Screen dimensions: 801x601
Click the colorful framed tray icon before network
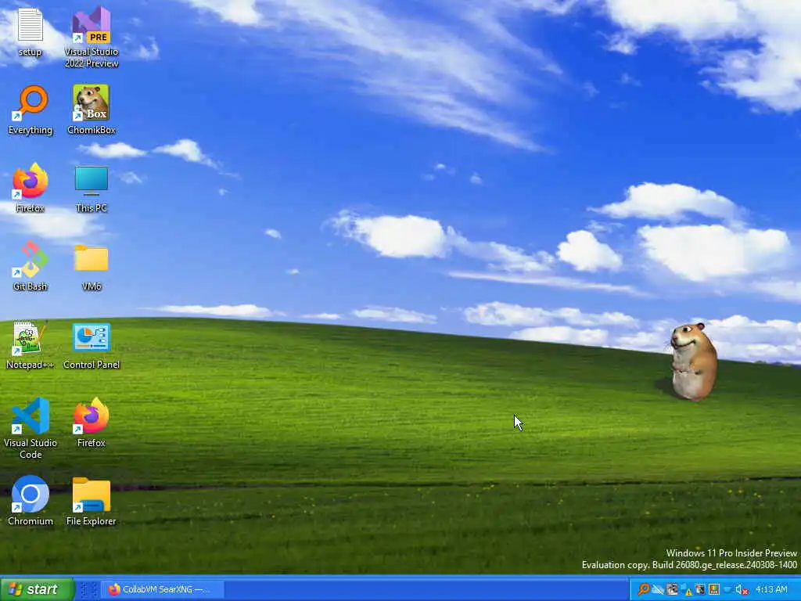(714, 589)
